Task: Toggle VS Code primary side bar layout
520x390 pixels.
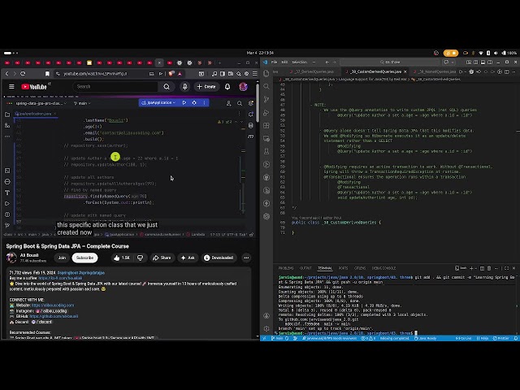Action: (476, 62)
